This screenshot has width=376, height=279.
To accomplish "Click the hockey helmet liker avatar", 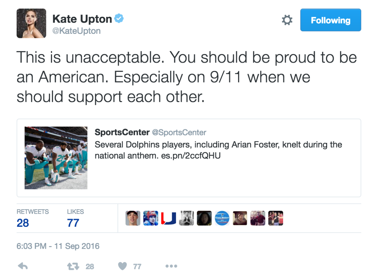I will point(151,218).
